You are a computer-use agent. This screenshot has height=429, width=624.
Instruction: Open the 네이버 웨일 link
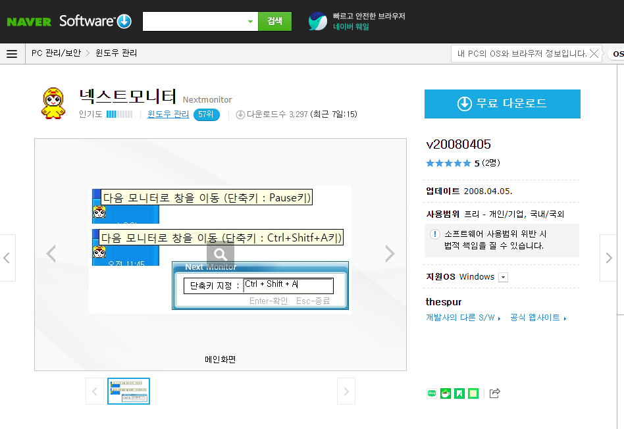[x=351, y=27]
